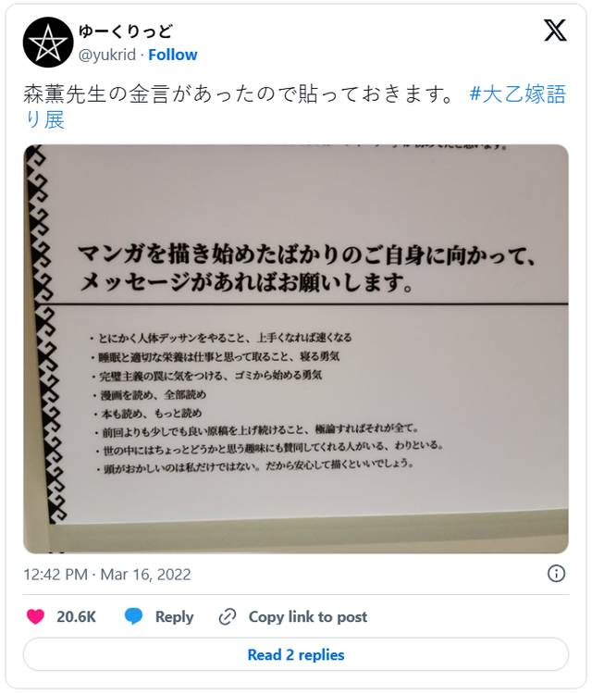
Task: Open the @yukrid handle link
Action: pyautogui.click(x=107, y=55)
